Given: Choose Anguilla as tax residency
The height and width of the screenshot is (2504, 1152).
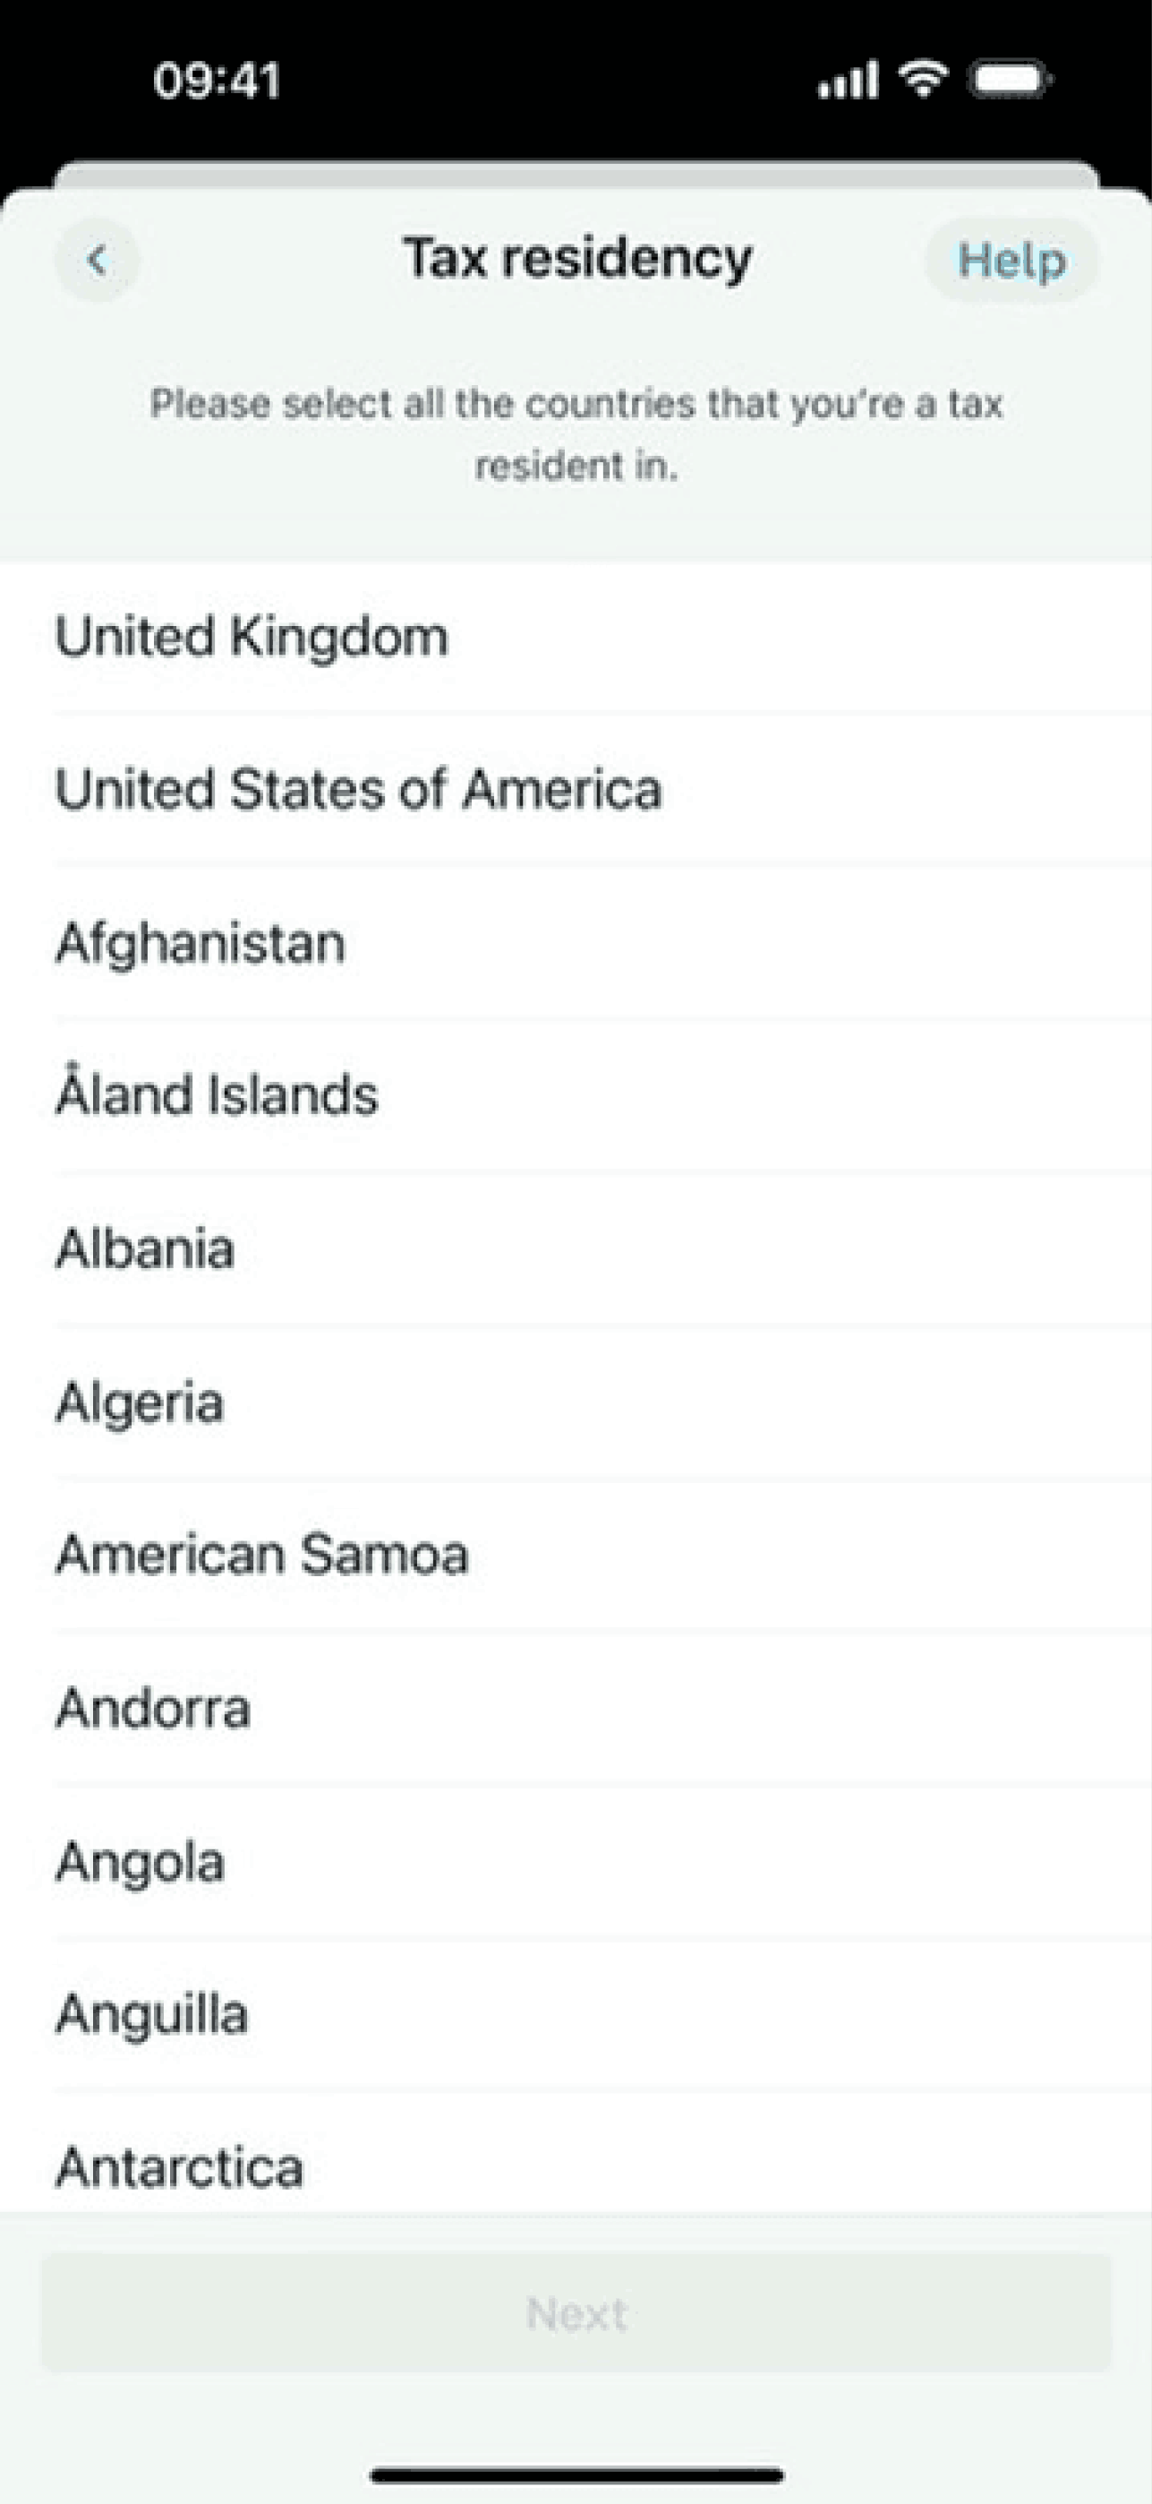Looking at the screenshot, I should pyautogui.click(x=151, y=2014).
